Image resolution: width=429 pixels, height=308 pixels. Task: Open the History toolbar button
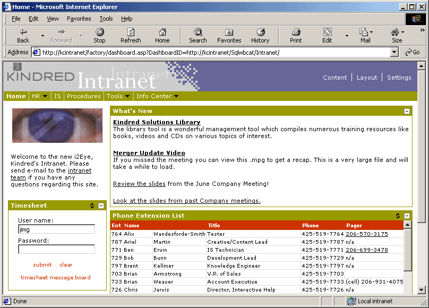(x=260, y=36)
